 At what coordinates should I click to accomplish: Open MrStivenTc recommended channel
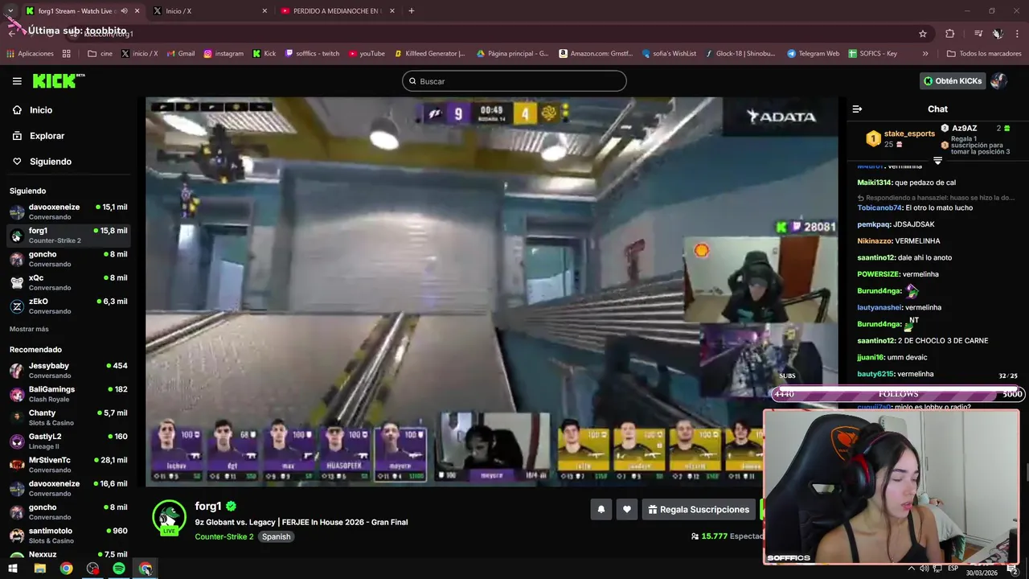(68, 465)
